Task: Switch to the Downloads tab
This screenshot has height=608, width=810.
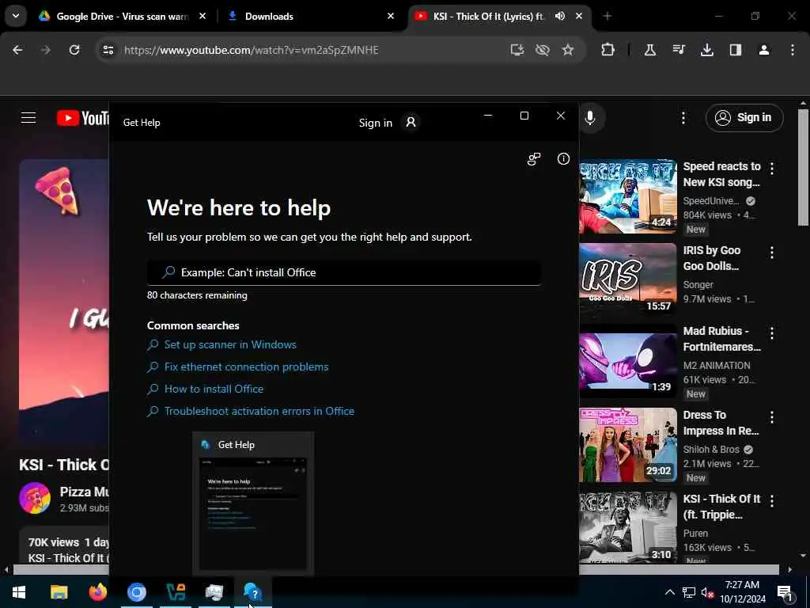Action: pos(269,17)
